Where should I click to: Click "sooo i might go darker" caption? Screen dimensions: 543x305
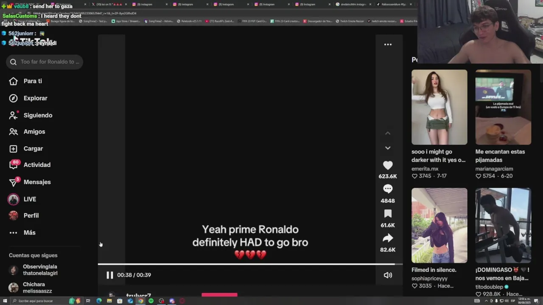tap(438, 156)
